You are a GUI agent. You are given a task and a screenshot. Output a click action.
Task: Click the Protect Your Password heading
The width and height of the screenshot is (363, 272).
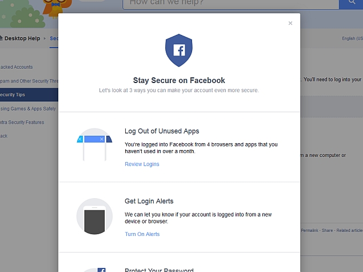(159, 270)
